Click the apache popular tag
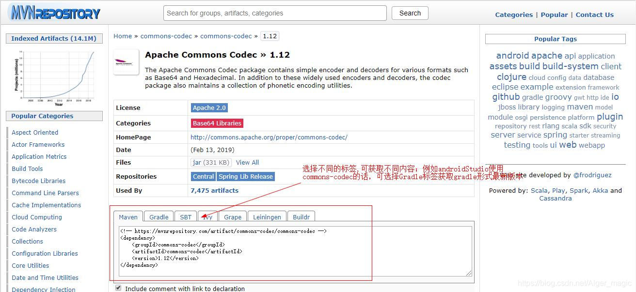This screenshot has width=636, height=292. click(547, 56)
